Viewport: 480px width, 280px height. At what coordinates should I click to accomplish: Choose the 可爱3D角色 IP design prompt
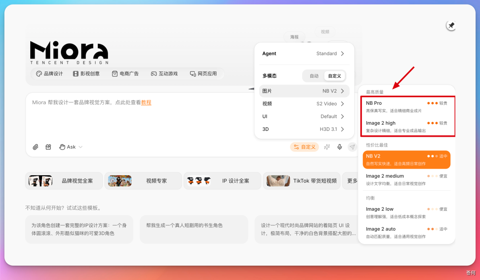pos(79,229)
